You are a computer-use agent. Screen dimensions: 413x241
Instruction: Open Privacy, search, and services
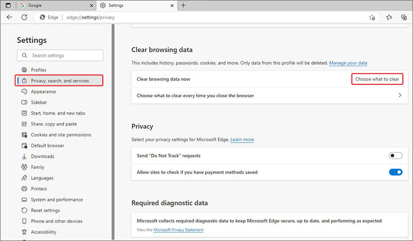point(59,81)
